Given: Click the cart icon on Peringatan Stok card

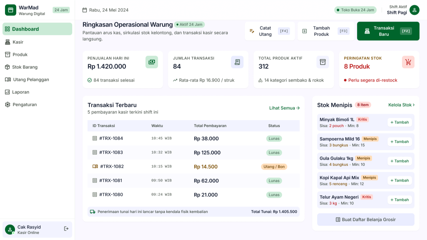Looking at the screenshot, I should (x=408, y=62).
